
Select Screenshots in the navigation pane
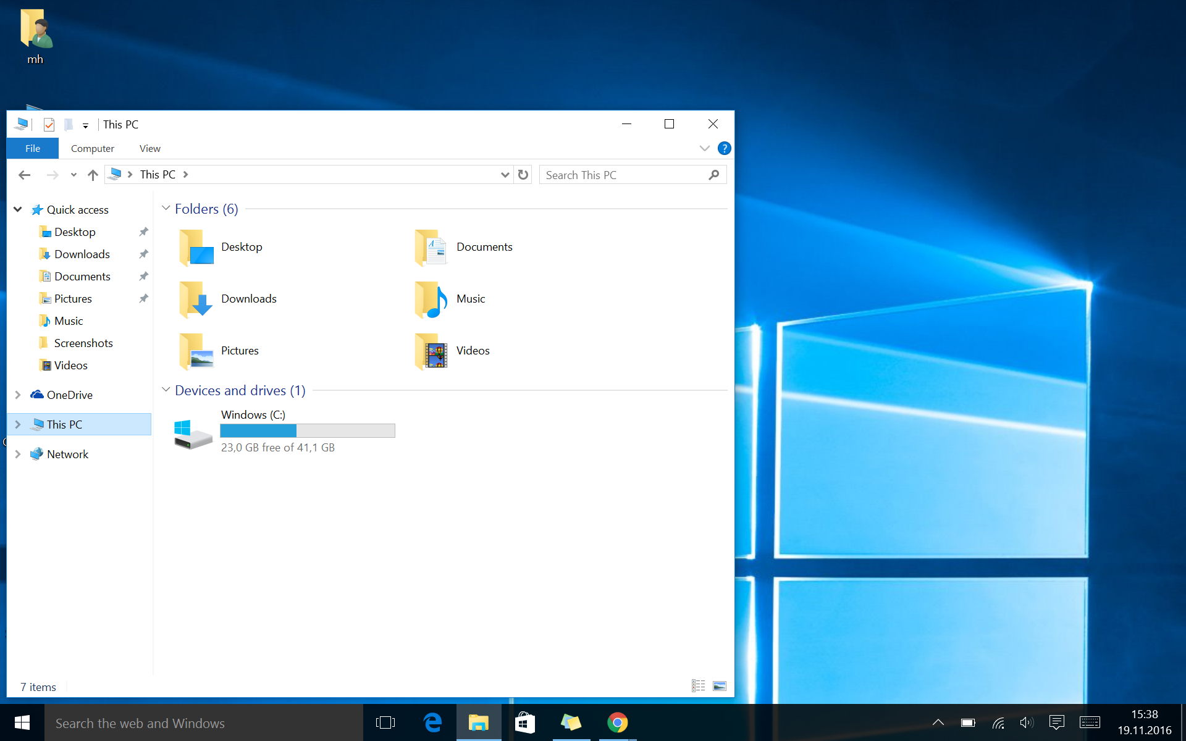83,343
